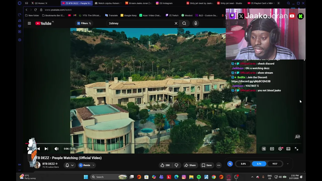Open the Opera GX sidebar settings gear
Screen dimensions: 322x181
20,40
